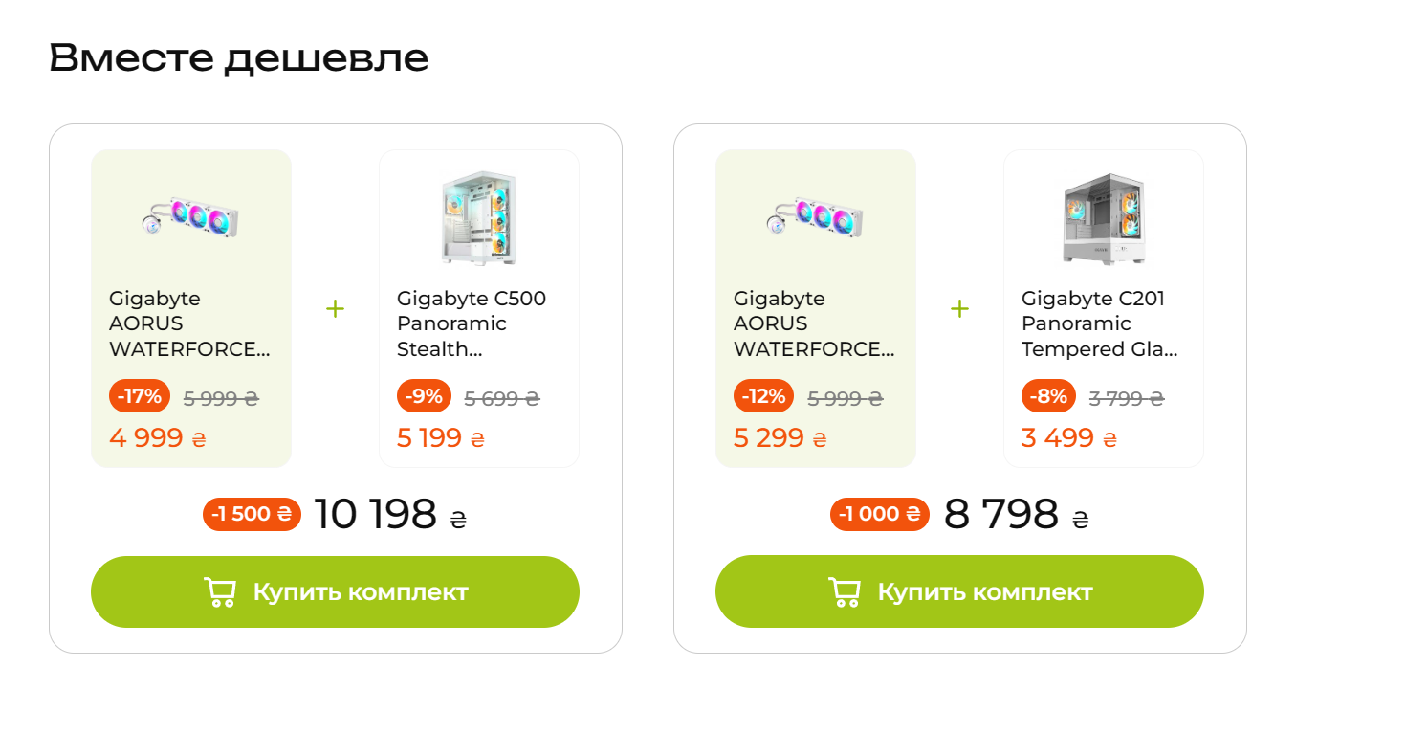Click the cart icon in the second bundle button

pos(844,592)
